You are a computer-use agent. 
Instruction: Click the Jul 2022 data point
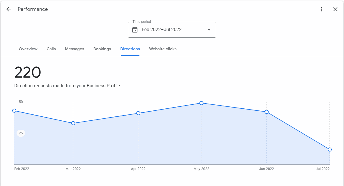(x=330, y=149)
